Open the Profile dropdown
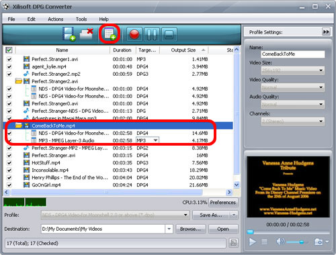This screenshot has width=336, height=255. (x=185, y=215)
